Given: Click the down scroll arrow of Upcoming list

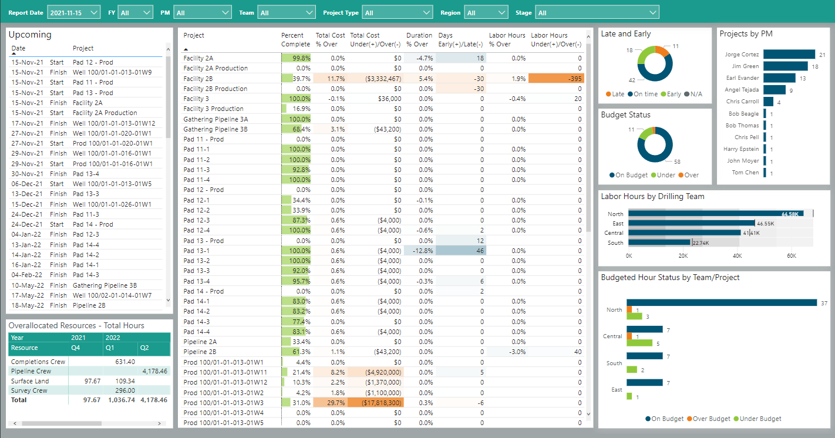Looking at the screenshot, I should coord(169,300).
